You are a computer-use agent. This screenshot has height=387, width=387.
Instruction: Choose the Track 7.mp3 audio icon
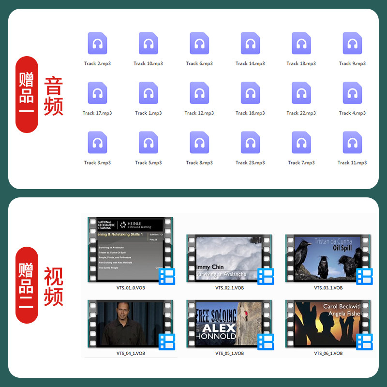point(301,142)
